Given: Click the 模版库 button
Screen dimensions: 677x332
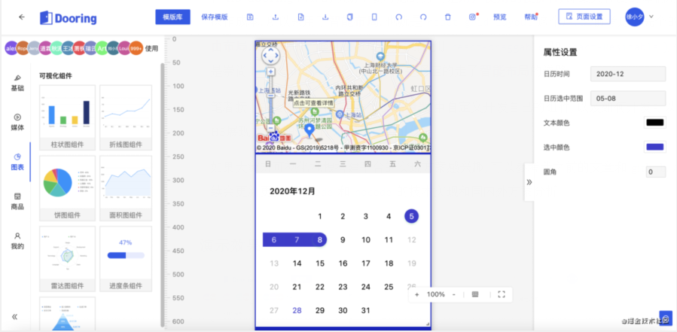Looking at the screenshot, I should coord(173,17).
